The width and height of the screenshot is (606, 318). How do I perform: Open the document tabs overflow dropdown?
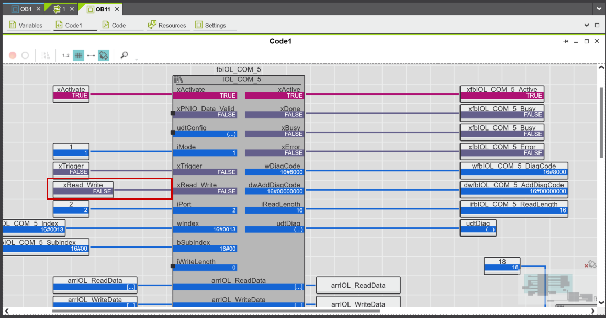[x=598, y=9]
